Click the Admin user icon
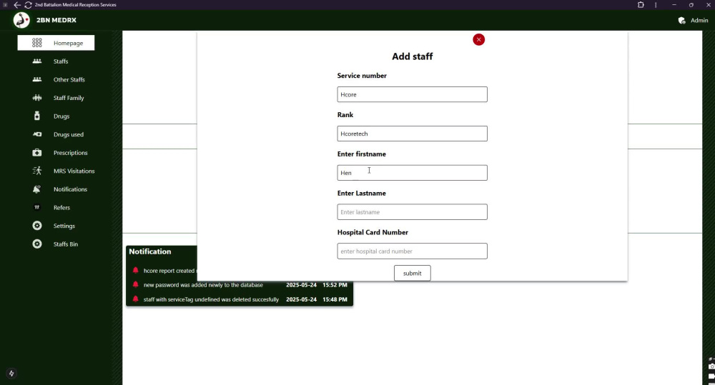Image resolution: width=715 pixels, height=385 pixels. 681,21
